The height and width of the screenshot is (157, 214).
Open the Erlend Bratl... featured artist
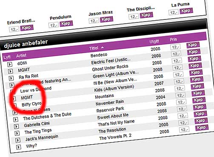21,22
